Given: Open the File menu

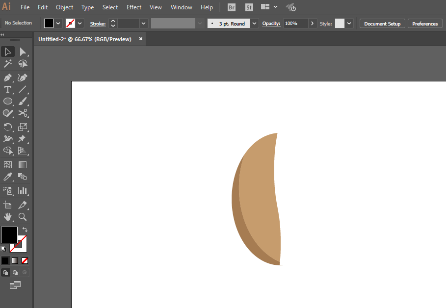Looking at the screenshot, I should pos(25,7).
